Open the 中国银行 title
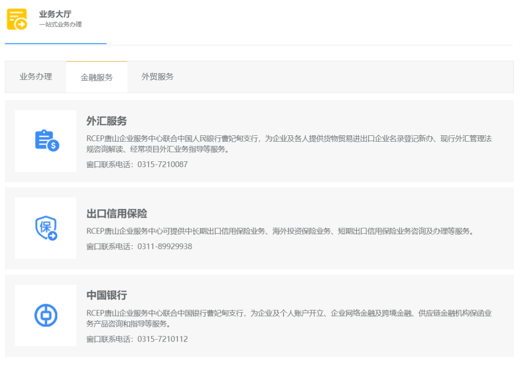 106,295
